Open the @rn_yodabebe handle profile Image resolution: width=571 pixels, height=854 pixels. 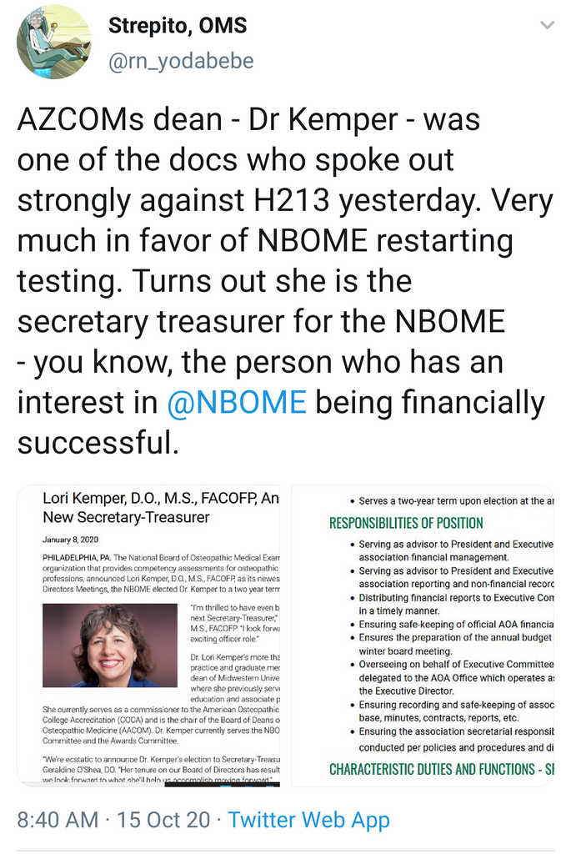pyautogui.click(x=181, y=60)
